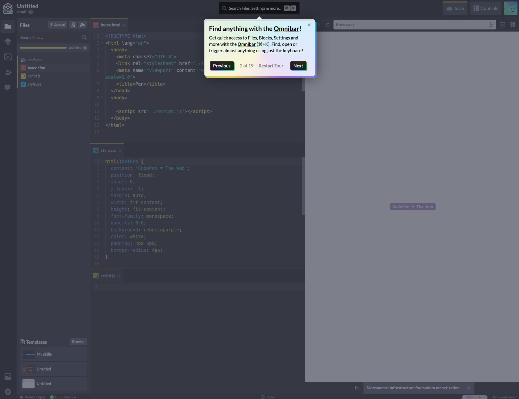
Task: Click Continue tour button in status bar
Action: point(474,397)
